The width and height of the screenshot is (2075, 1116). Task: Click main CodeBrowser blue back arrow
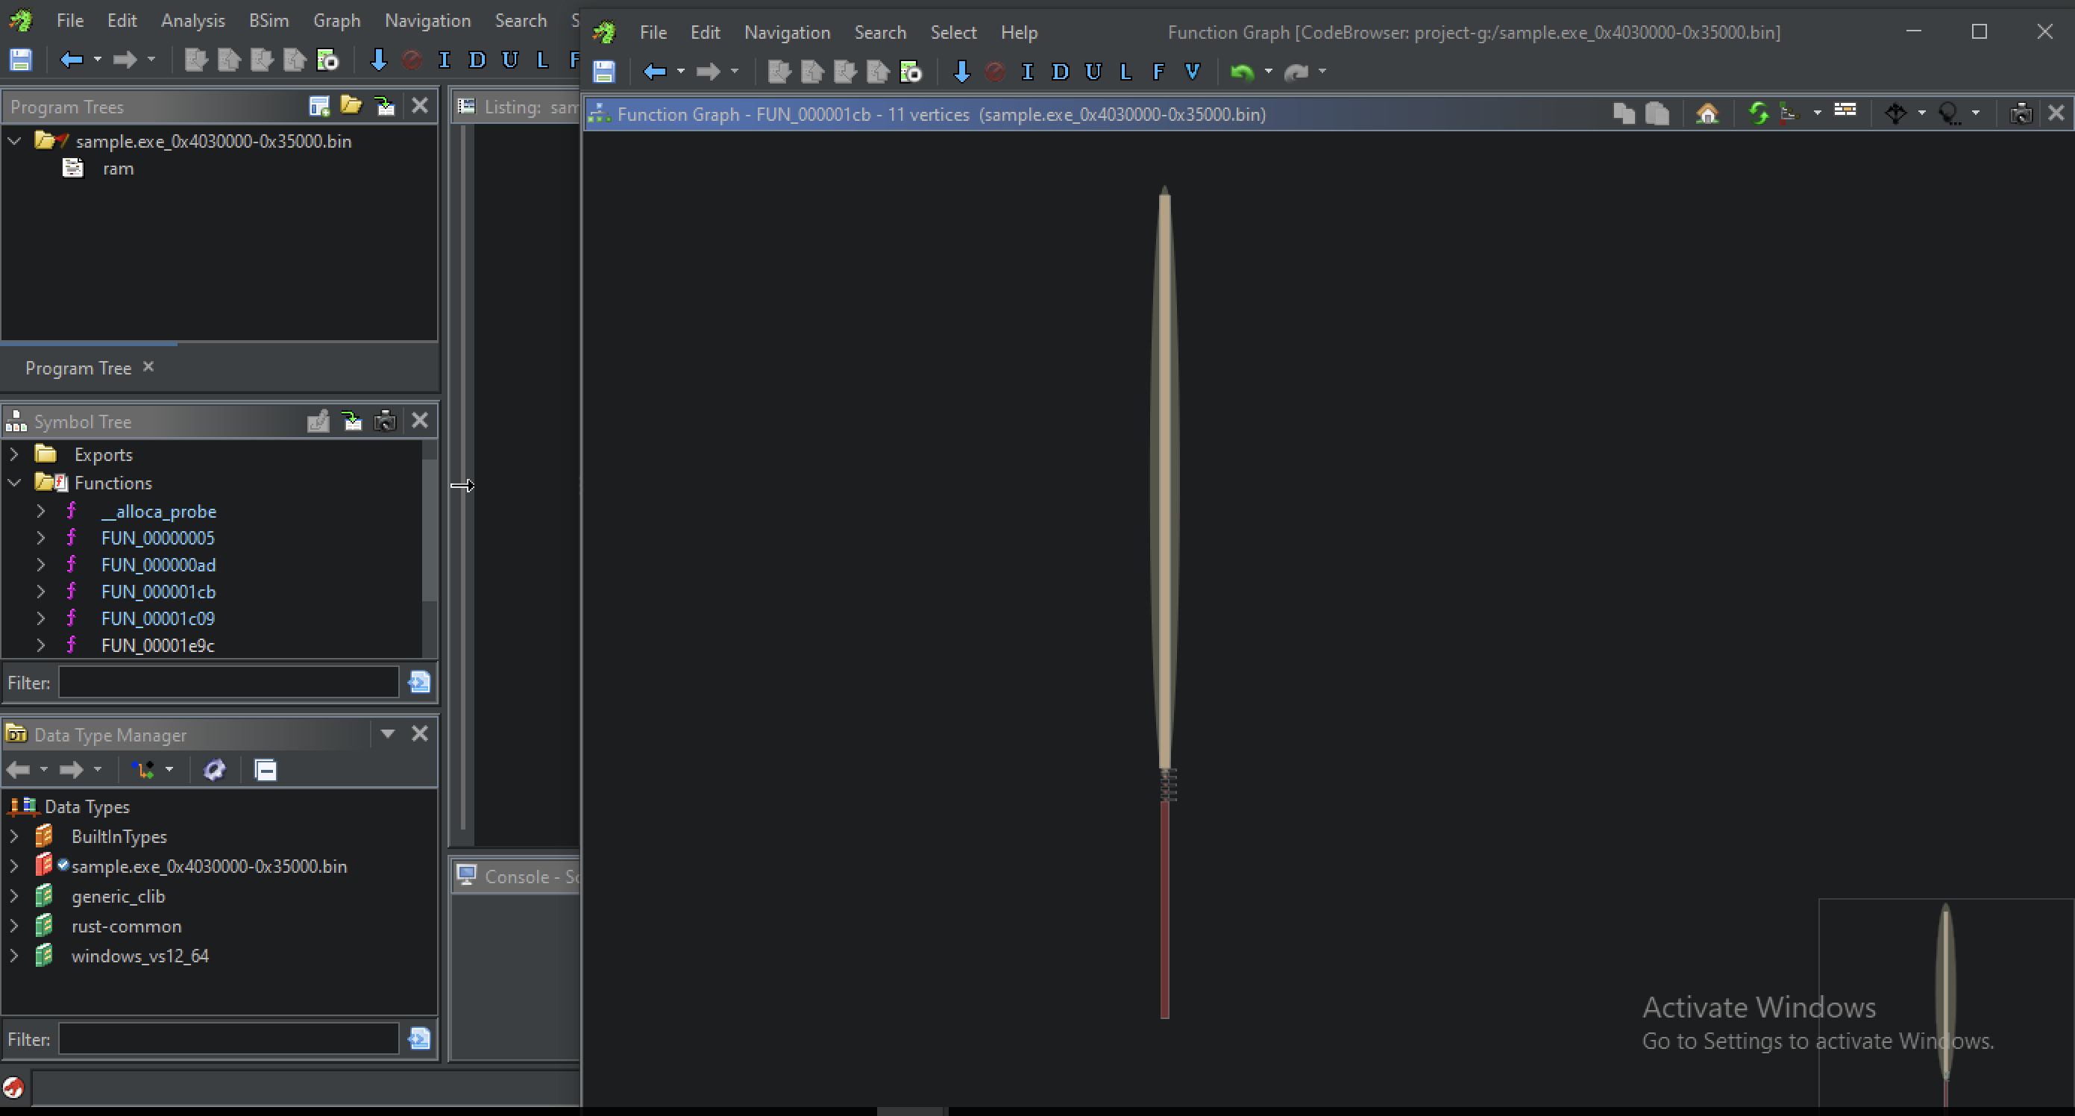point(72,60)
